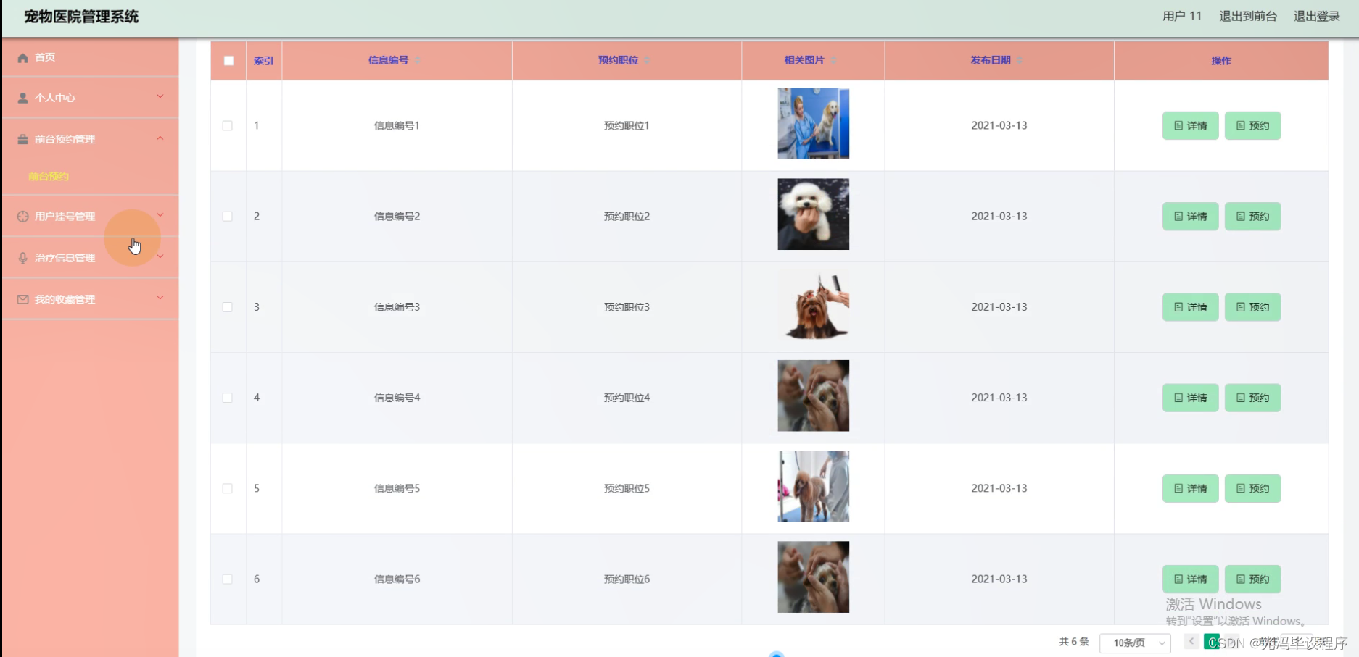Click 预约 for row 信息编号1
The image size is (1359, 657).
(x=1253, y=126)
